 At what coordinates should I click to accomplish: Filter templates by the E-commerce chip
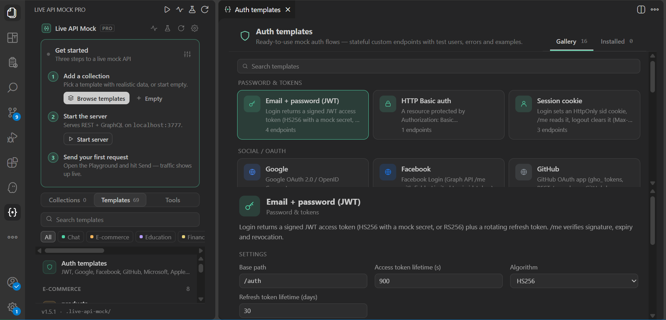coord(109,237)
